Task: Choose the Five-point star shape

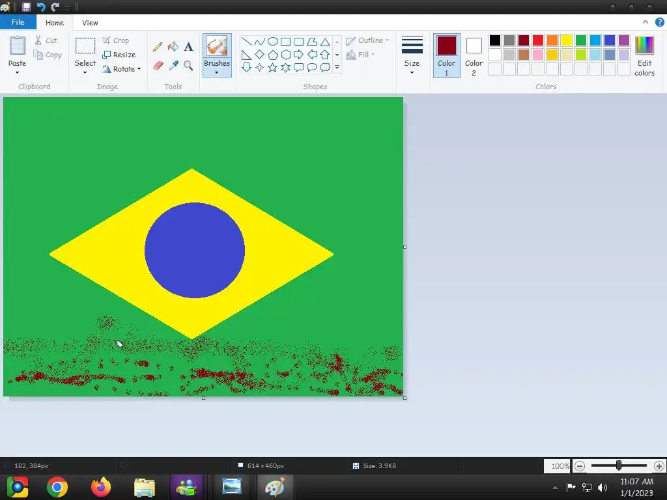Action: [273, 67]
